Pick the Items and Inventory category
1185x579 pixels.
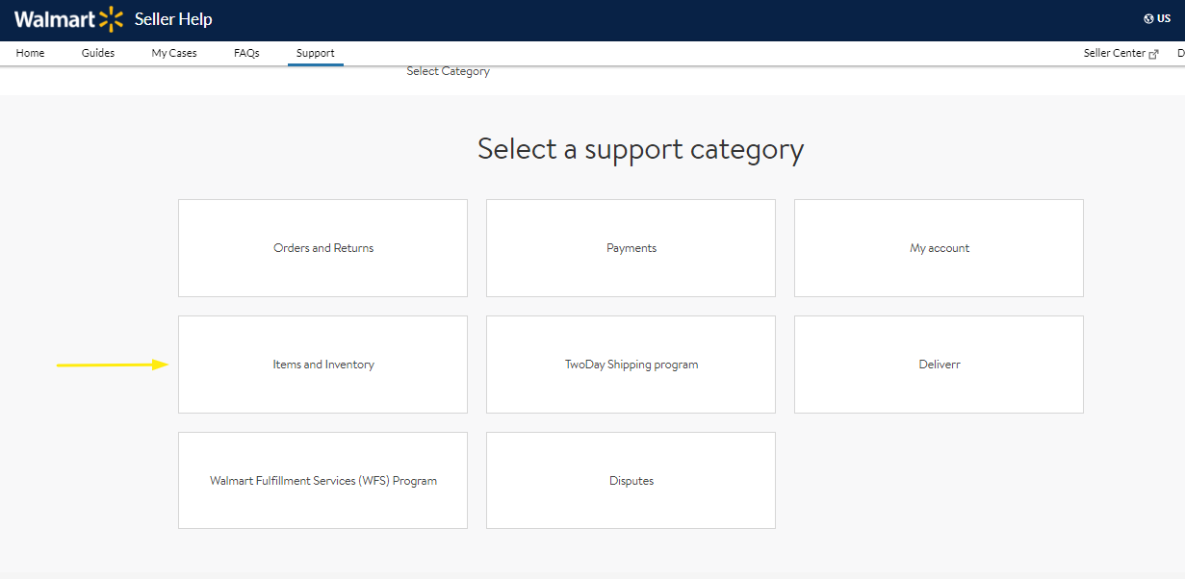(x=322, y=365)
